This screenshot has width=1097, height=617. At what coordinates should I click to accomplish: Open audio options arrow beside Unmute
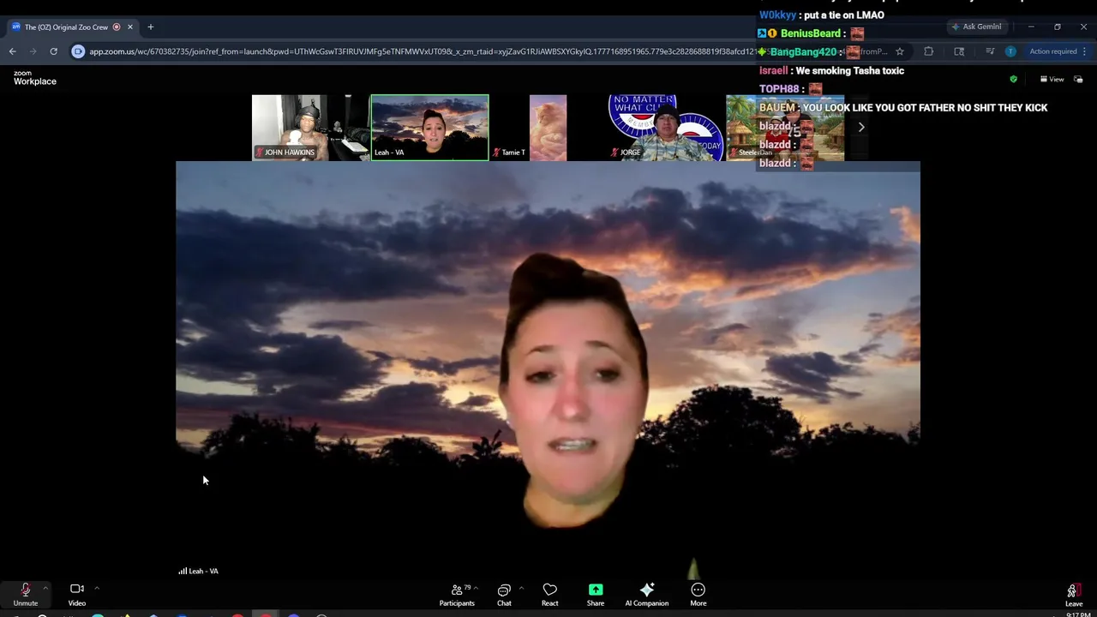pyautogui.click(x=45, y=588)
